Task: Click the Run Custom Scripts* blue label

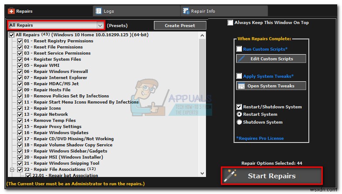Action: (x=265, y=49)
